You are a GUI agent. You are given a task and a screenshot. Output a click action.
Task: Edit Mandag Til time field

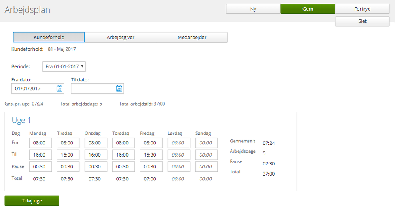coord(41,155)
